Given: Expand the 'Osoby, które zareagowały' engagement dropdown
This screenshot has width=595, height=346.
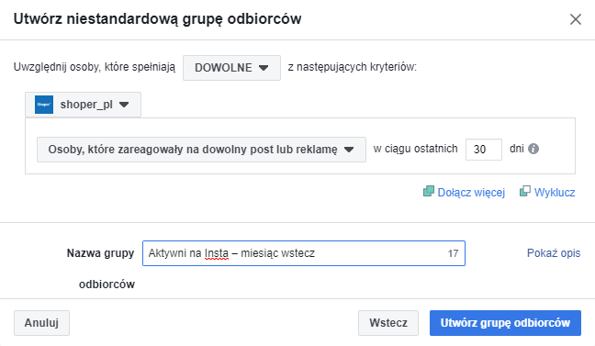Looking at the screenshot, I should coord(201,150).
